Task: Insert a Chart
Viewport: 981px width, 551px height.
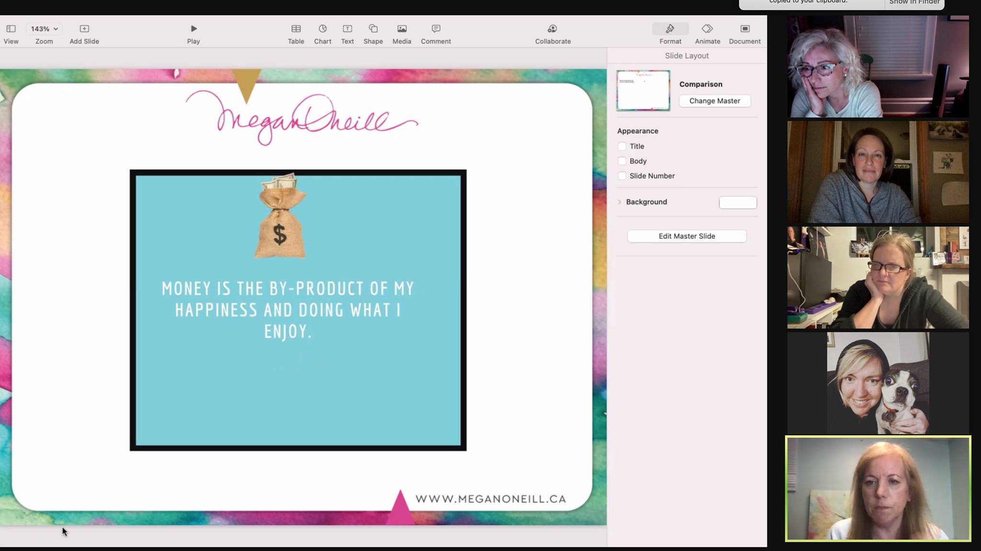Action: 323,34
